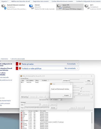
Task: Select the Bluetooth Network Connection adapter icon
Action: 4,7
